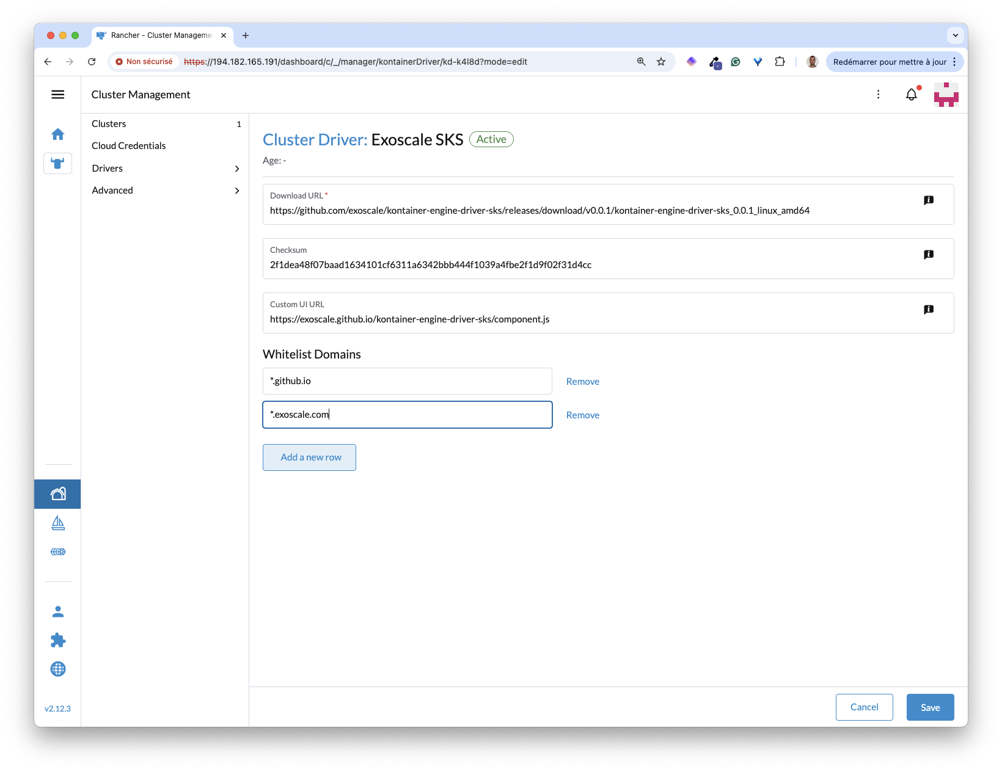Open notifications via the bell icon
This screenshot has height=772, width=1002.
point(911,95)
